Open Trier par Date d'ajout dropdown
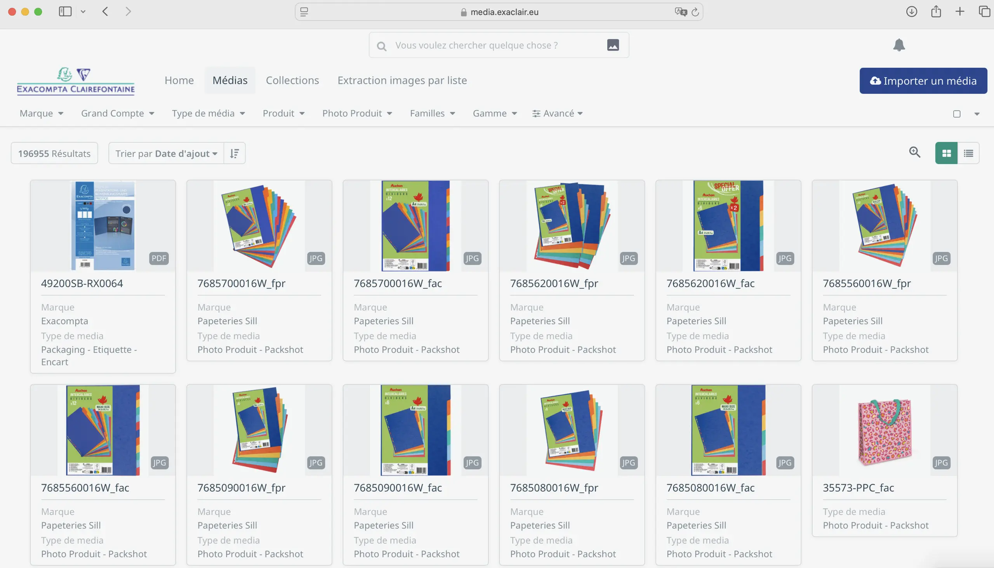This screenshot has width=994, height=568. click(x=166, y=153)
